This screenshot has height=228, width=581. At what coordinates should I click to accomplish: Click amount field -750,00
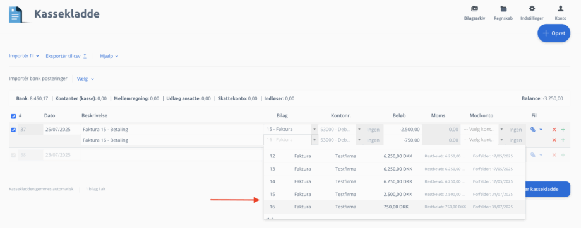tap(403, 140)
